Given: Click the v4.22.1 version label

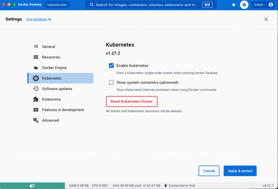Looking at the screenshot, I should coord(268,185).
